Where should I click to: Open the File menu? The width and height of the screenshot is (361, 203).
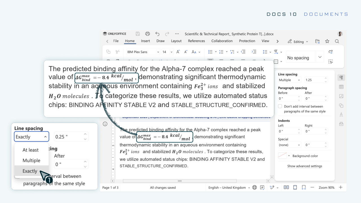(116, 41)
